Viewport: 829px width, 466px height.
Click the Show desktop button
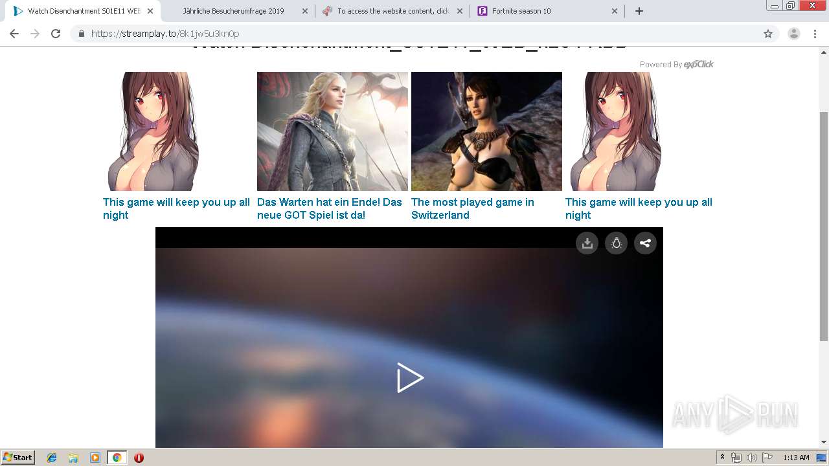pos(821,458)
